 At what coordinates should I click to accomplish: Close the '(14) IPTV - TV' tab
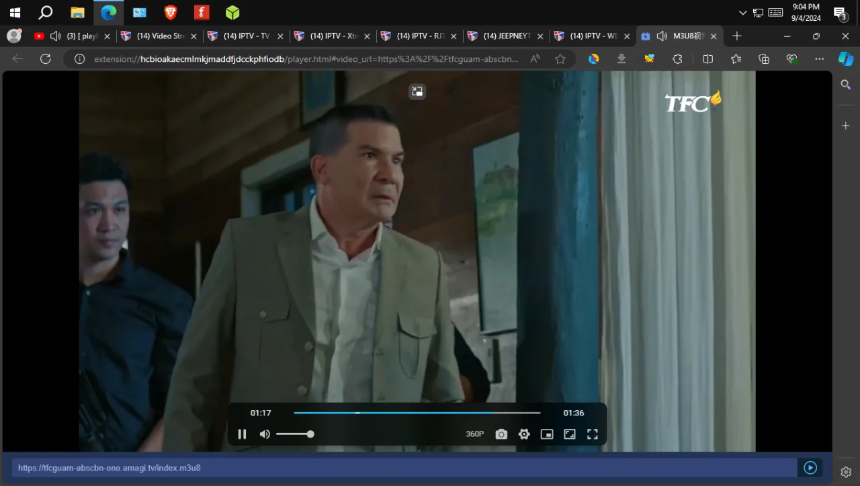pos(280,36)
